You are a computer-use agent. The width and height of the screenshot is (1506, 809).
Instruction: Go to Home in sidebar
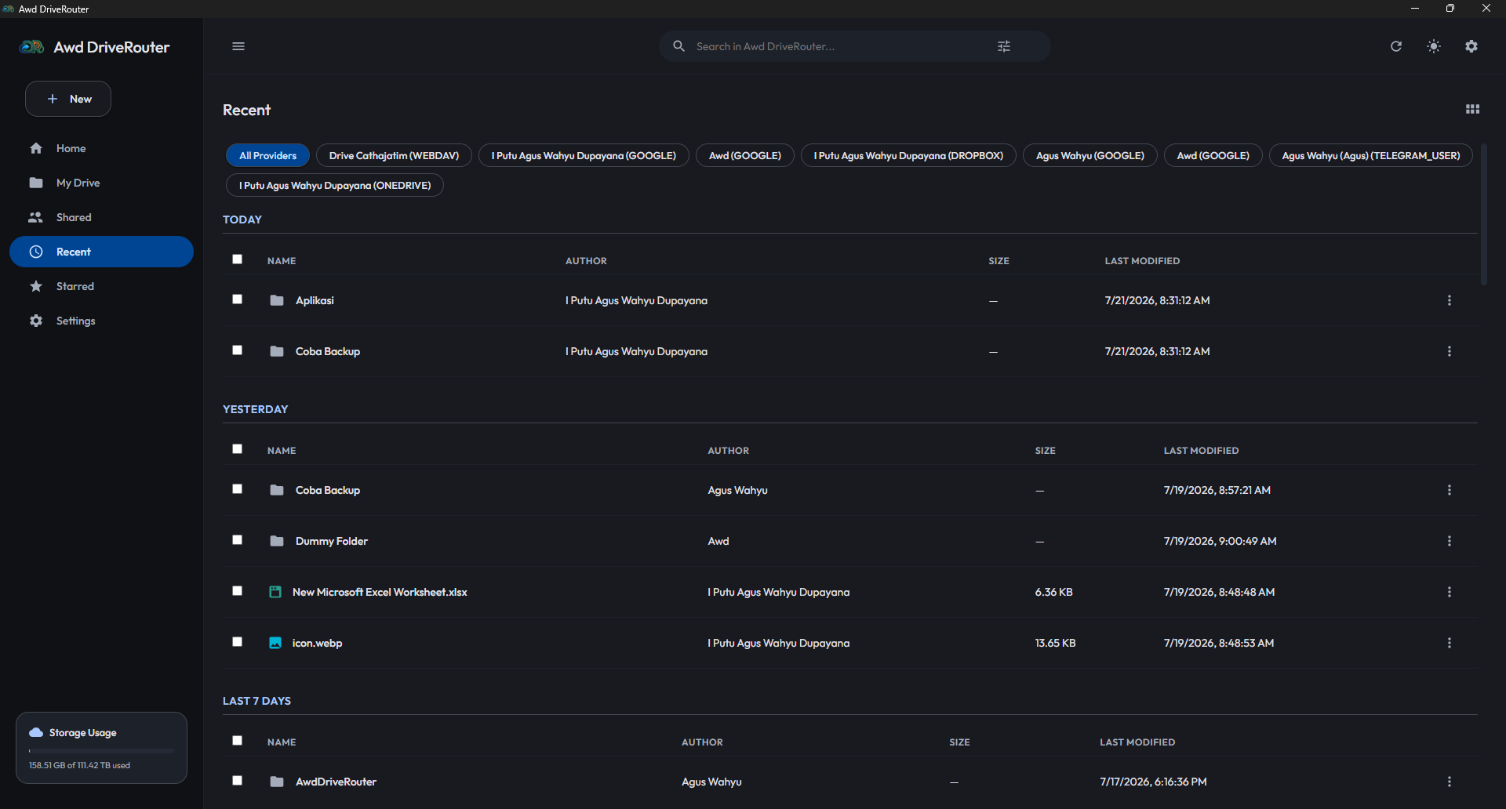pyautogui.click(x=101, y=148)
